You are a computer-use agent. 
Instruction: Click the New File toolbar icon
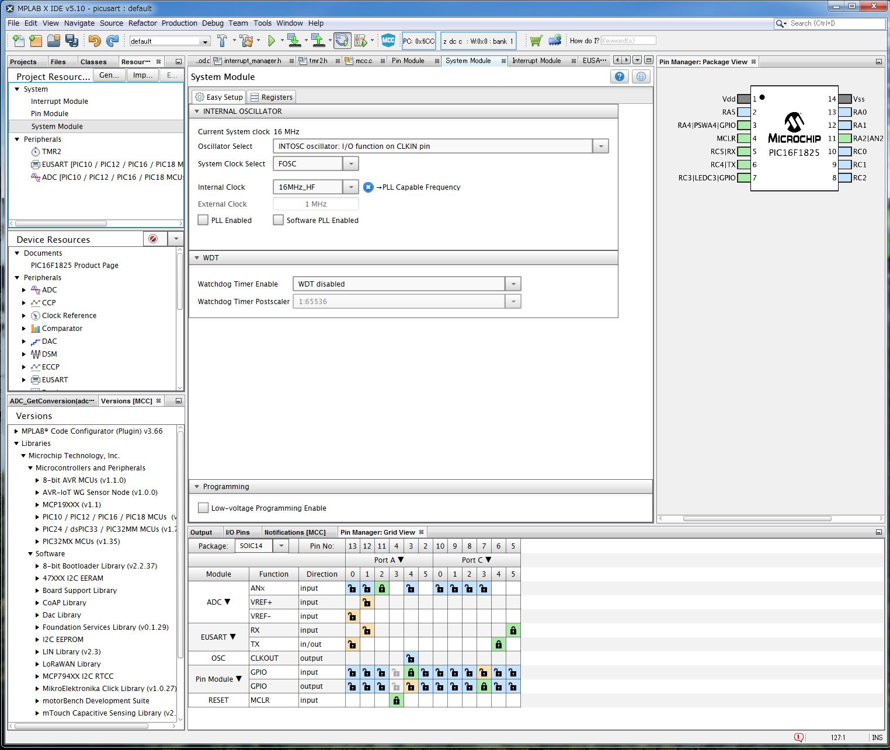point(18,41)
